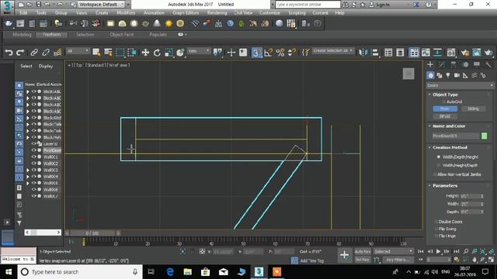The image size is (497, 279).
Task: Open the Workspace: Default dropdown
Action: (x=101, y=5)
